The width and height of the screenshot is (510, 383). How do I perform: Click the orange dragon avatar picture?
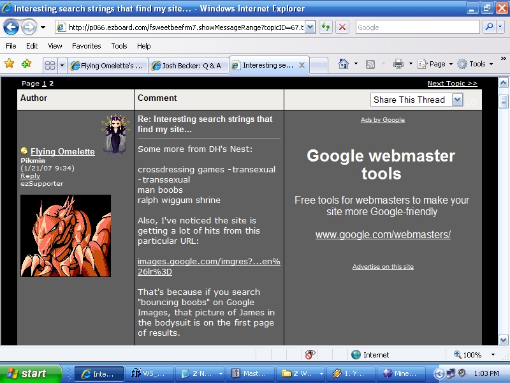[66, 236]
